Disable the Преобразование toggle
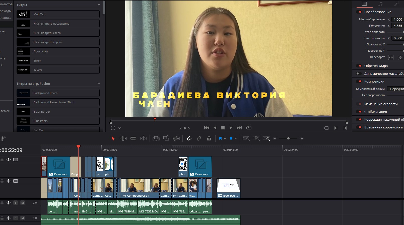 tap(359, 12)
